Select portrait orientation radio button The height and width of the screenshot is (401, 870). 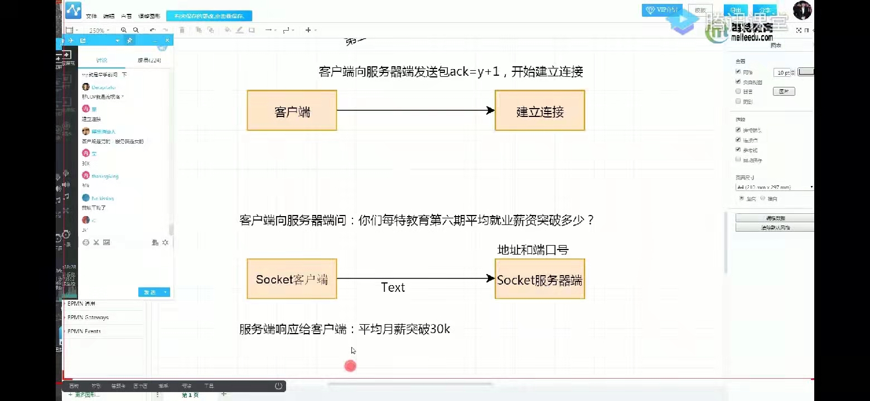point(742,198)
